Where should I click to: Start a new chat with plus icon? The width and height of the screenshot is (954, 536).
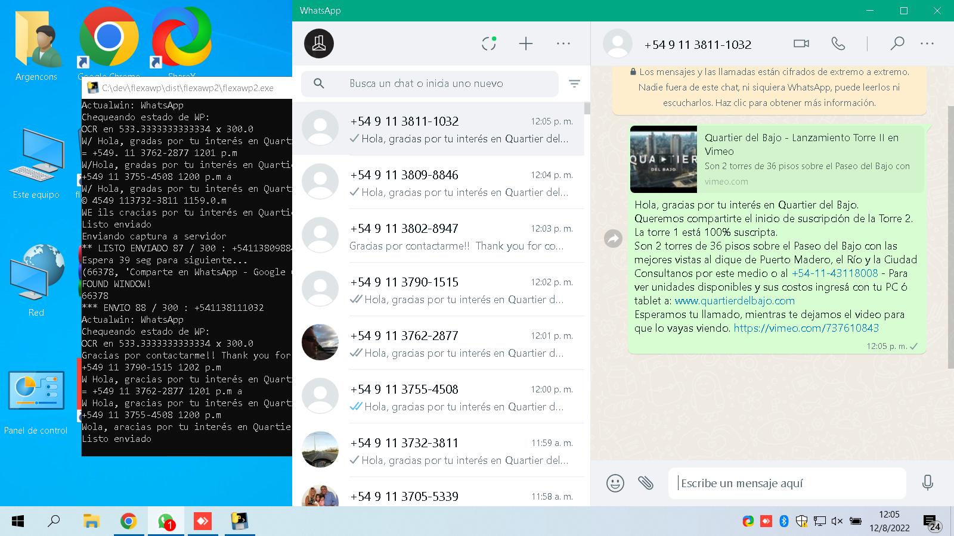point(526,43)
